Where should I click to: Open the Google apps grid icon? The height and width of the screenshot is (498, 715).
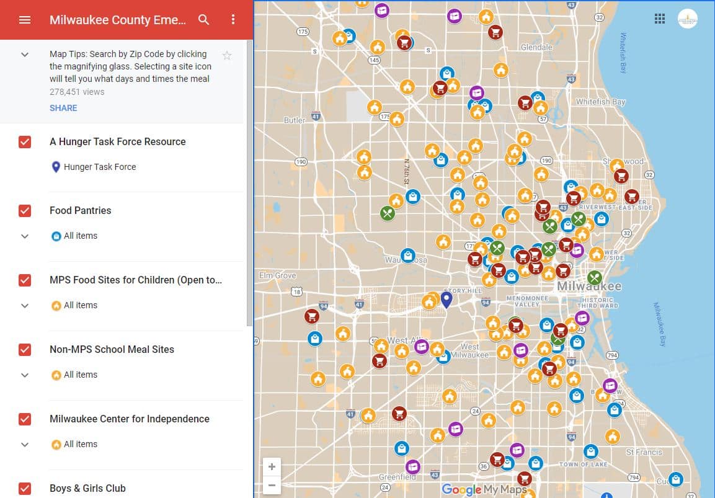(659, 19)
